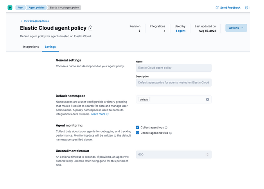Uncheck Collect agent metrics checkbox
264x189 pixels.
138,133
